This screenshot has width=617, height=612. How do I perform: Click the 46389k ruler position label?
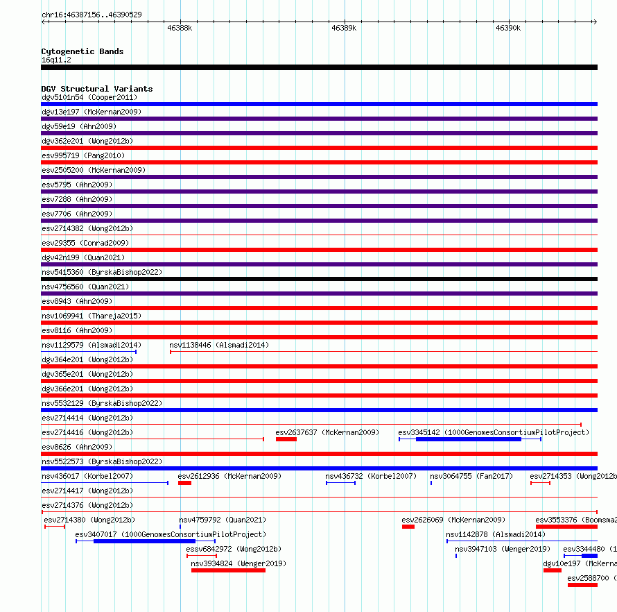point(344,28)
